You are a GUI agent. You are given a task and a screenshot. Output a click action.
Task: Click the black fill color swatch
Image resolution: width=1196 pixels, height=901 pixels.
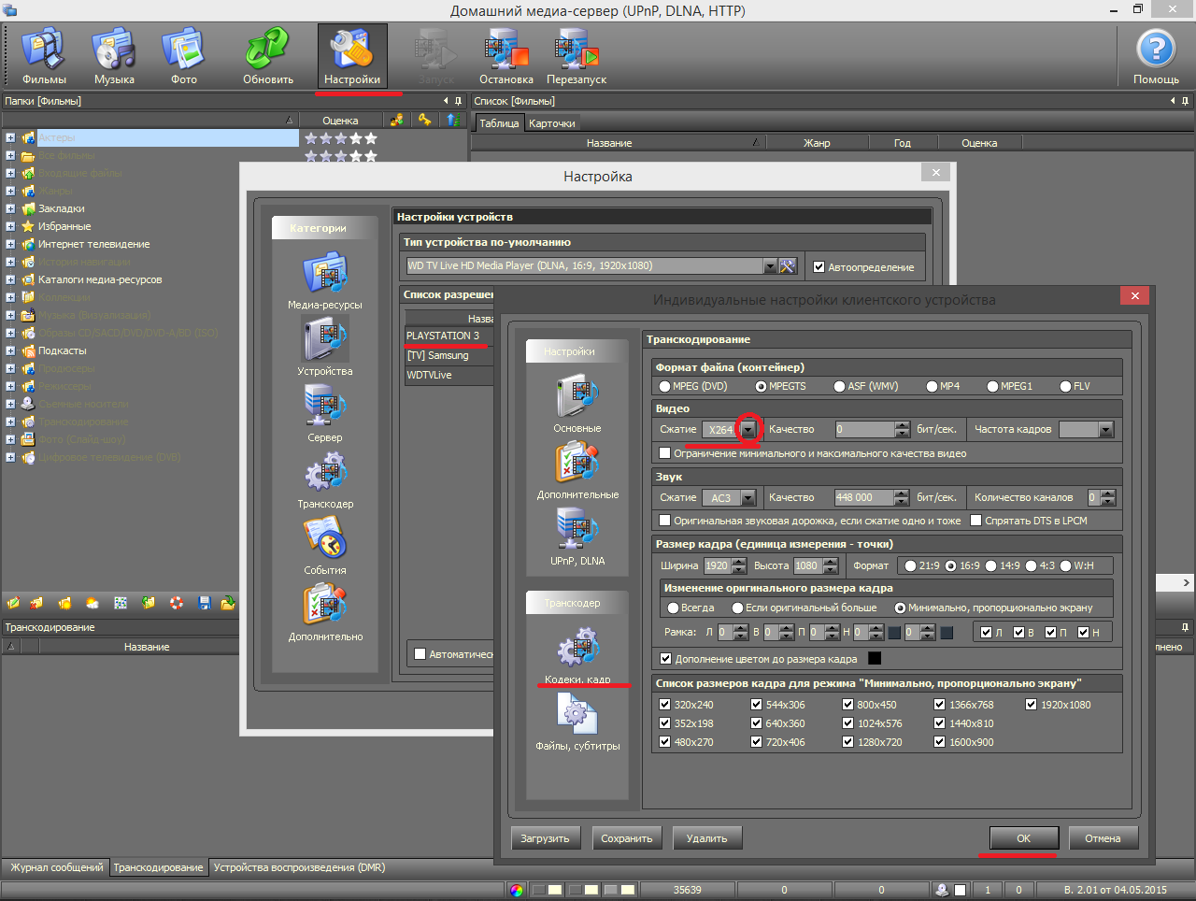point(875,659)
